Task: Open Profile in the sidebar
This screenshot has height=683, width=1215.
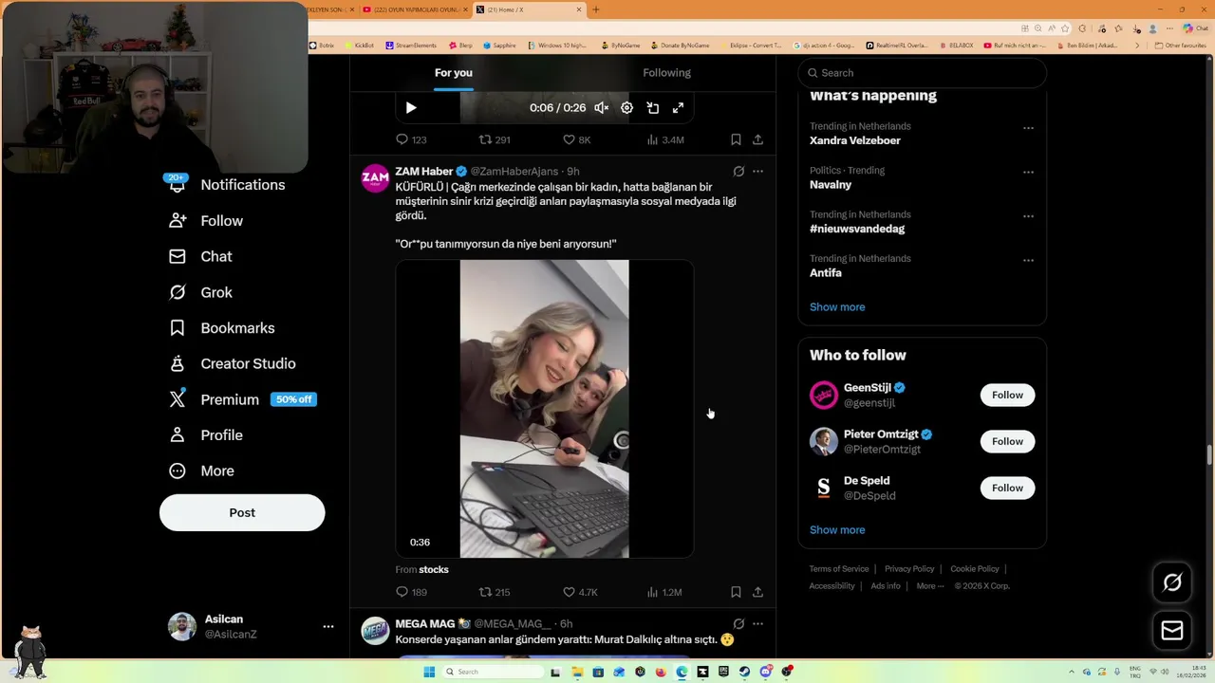Action: (206, 435)
